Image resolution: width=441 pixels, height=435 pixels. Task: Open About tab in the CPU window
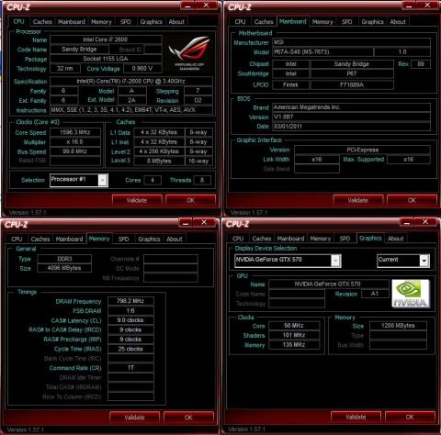176,22
